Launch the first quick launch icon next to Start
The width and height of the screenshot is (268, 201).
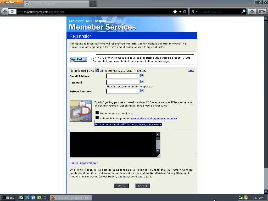21,198
